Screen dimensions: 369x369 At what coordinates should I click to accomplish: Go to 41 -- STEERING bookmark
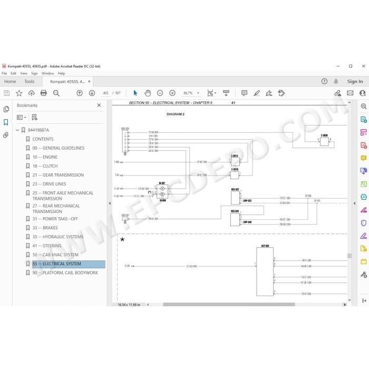[47, 246]
